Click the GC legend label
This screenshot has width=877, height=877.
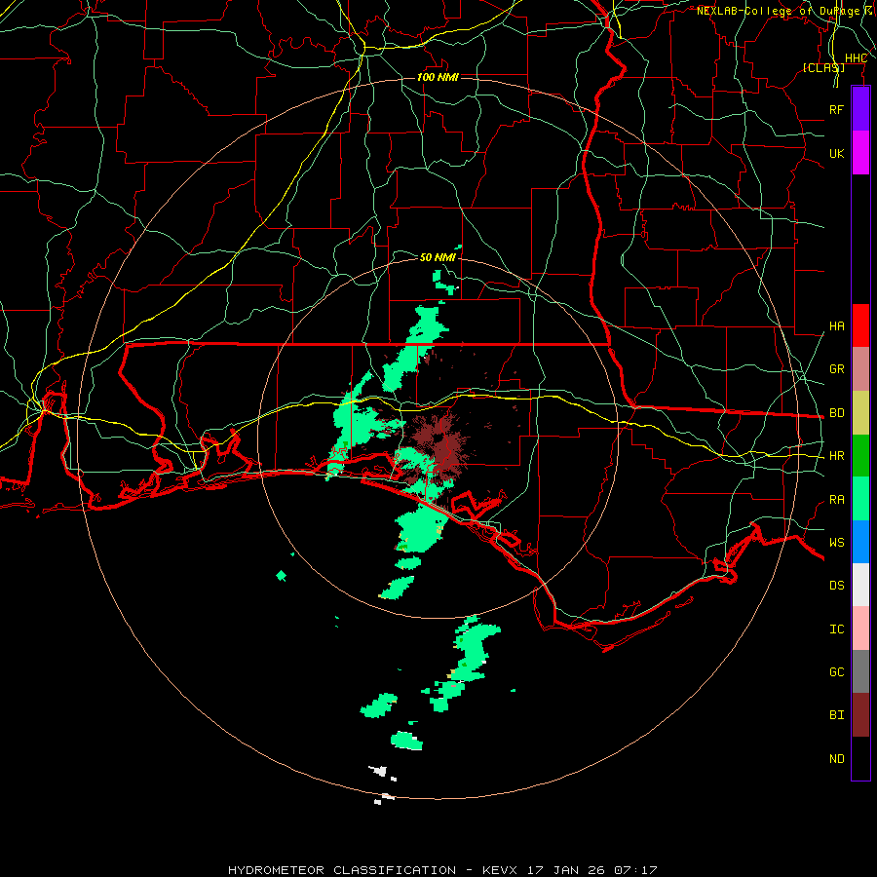point(836,672)
